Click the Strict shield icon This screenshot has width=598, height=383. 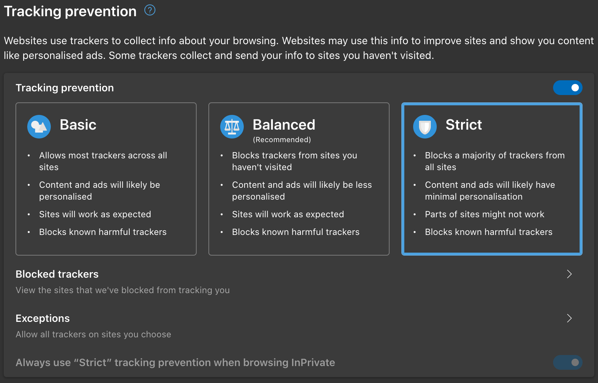tap(425, 127)
